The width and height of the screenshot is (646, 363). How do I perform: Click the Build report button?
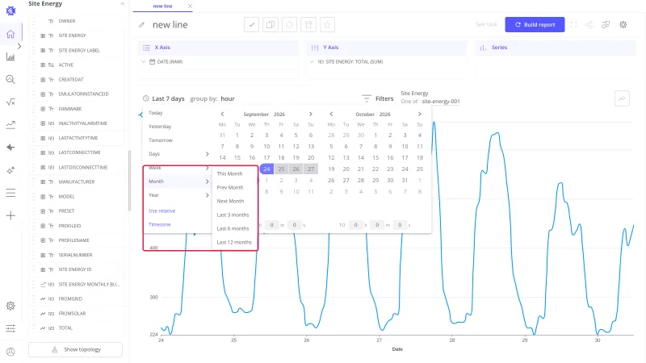[535, 25]
